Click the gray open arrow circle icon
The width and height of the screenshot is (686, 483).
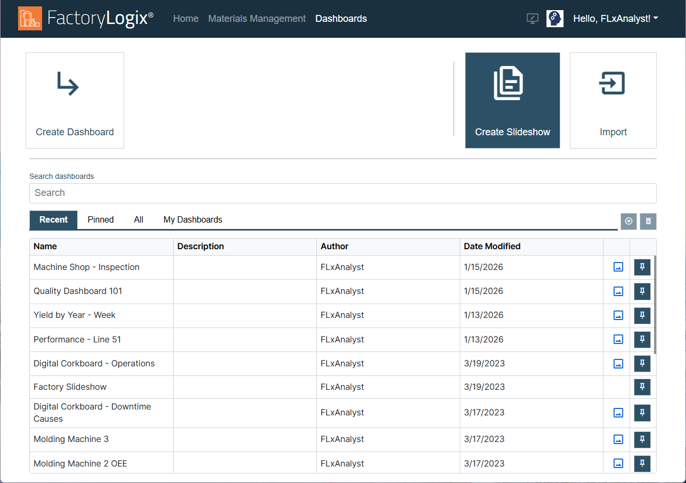pos(628,221)
